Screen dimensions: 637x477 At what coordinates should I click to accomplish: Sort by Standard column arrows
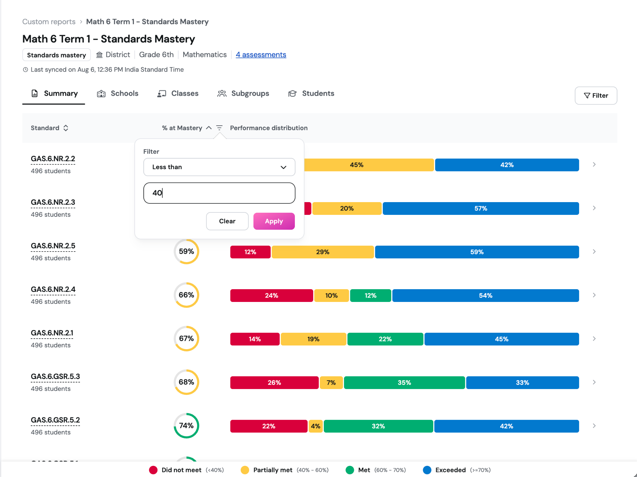tap(66, 128)
